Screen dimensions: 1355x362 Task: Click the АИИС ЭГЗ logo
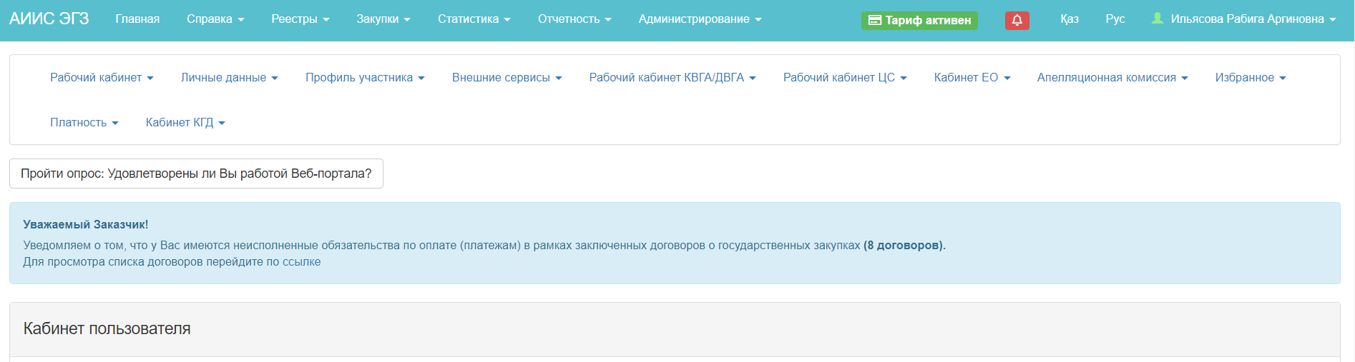tap(49, 19)
